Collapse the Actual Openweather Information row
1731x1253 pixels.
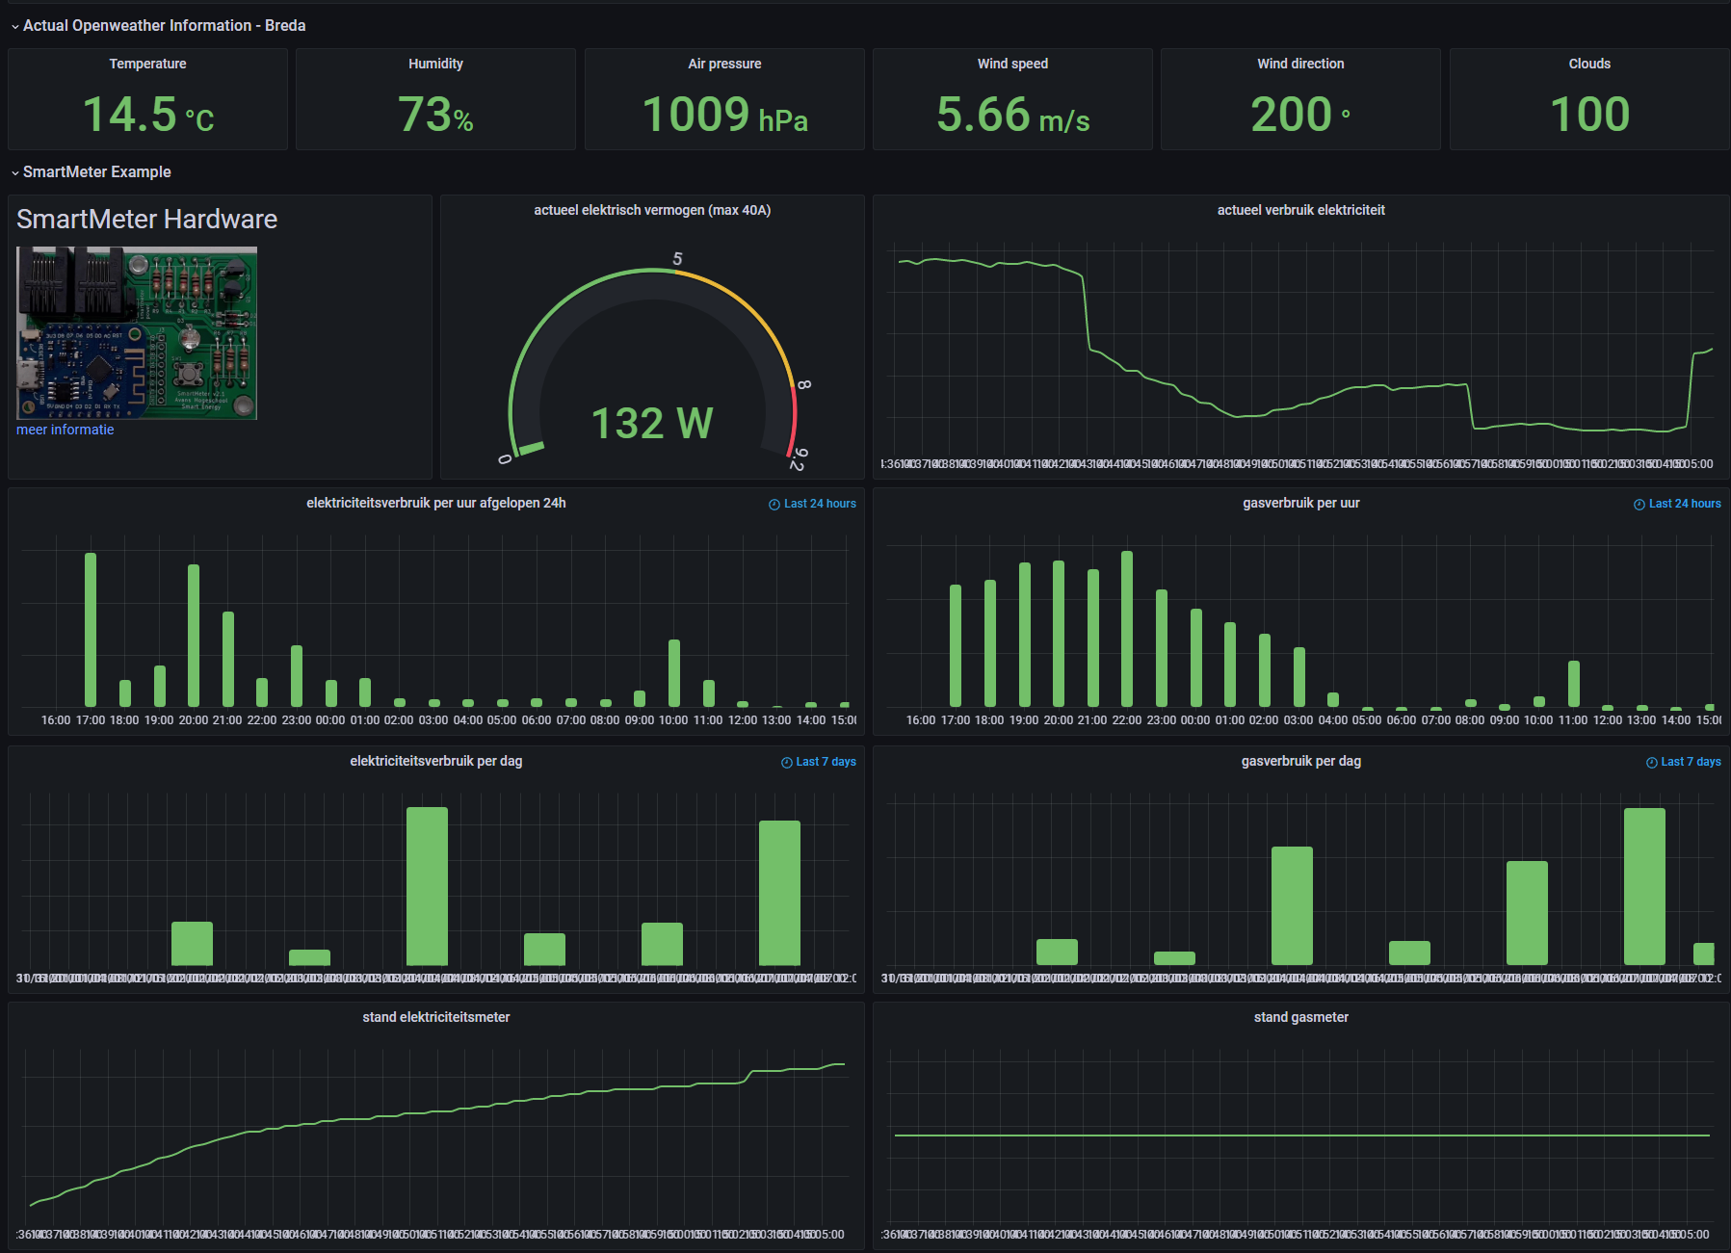coord(158,25)
